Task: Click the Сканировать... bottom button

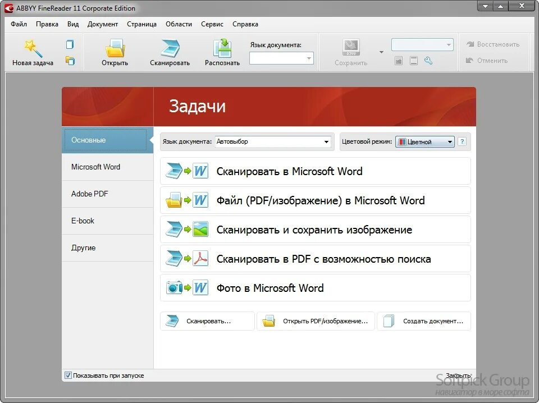Action: (x=207, y=321)
